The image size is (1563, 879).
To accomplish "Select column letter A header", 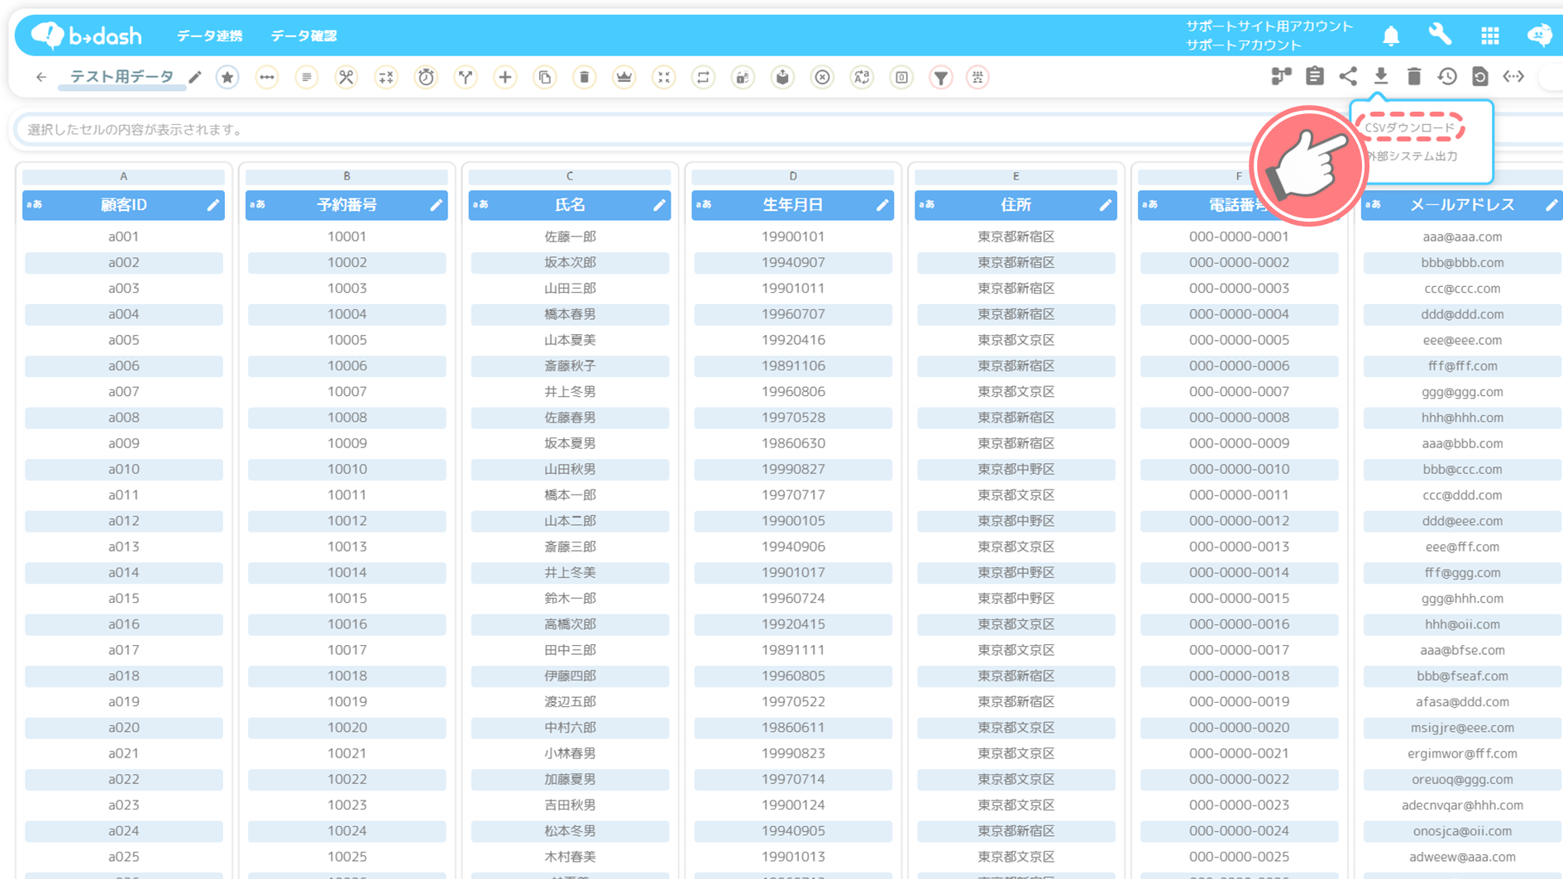I will (123, 176).
